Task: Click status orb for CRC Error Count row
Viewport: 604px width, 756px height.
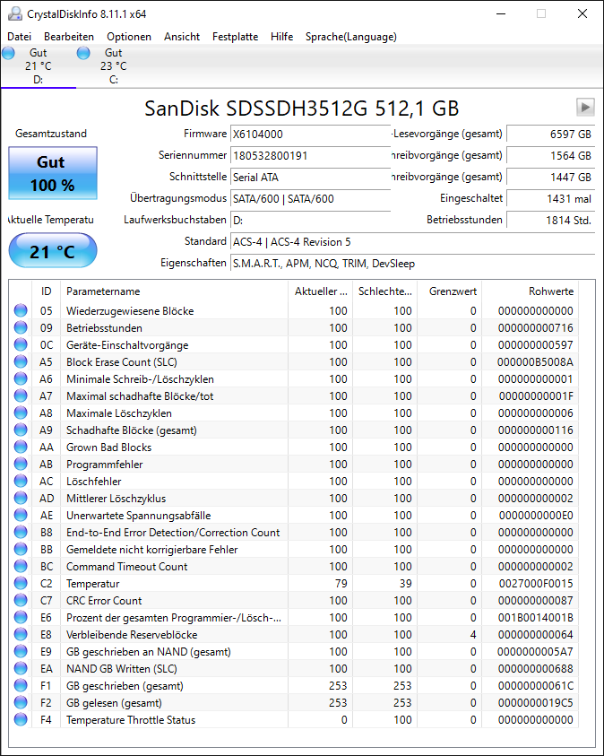Action: 21,600
